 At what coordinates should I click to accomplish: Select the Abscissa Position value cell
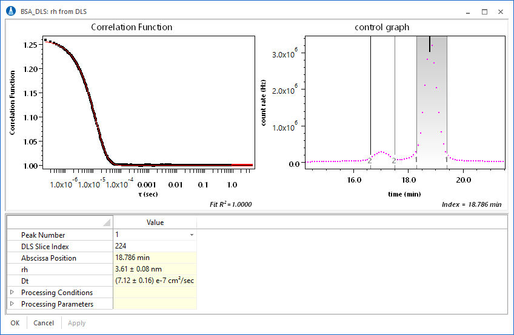(x=155, y=258)
